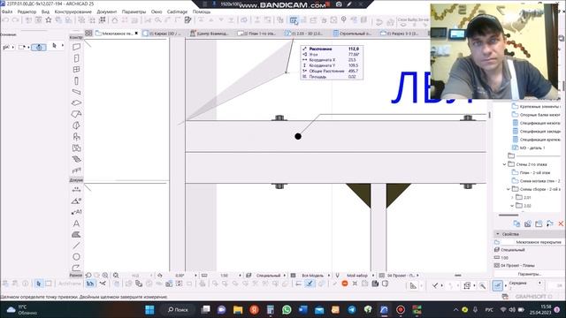Click the red delete X in navigator

tap(561, 223)
